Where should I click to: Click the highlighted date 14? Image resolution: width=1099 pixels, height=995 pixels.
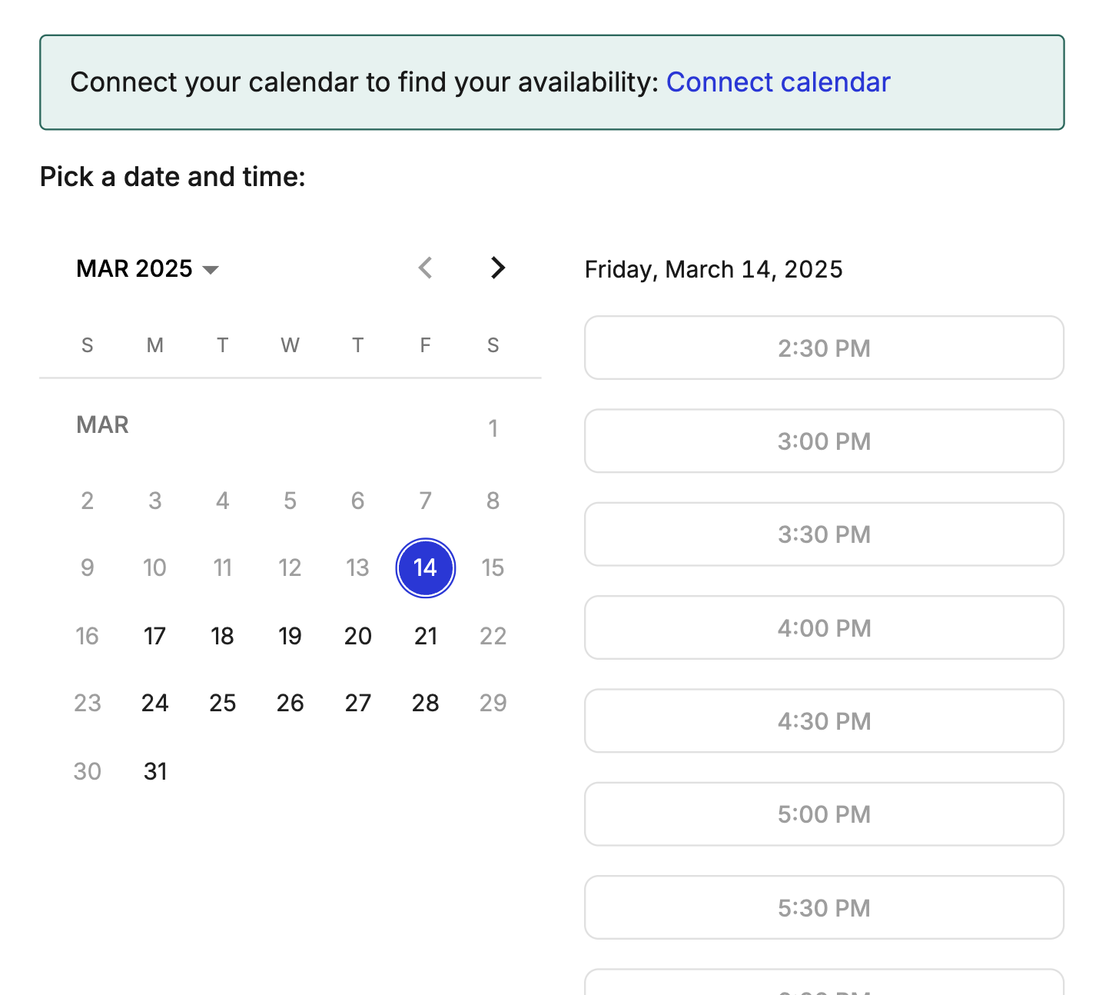[x=425, y=568]
